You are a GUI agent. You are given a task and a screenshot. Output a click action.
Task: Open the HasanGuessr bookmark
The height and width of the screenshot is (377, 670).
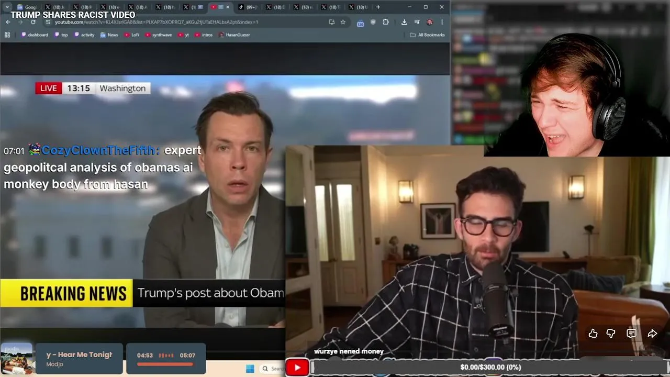point(234,35)
